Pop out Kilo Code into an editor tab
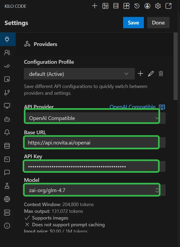This screenshot has height=247, width=180. (168, 6)
